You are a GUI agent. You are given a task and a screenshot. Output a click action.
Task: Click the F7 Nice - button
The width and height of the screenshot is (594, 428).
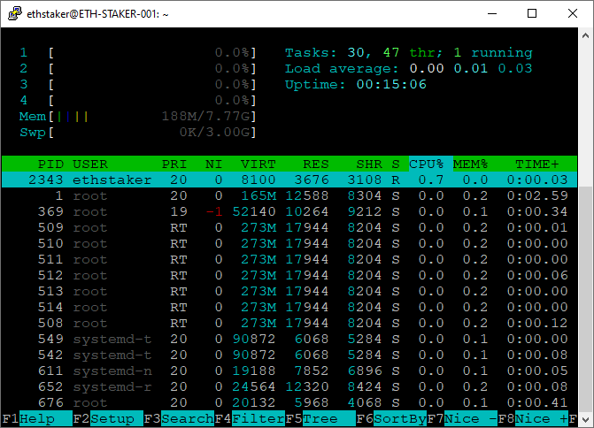tap(462, 419)
